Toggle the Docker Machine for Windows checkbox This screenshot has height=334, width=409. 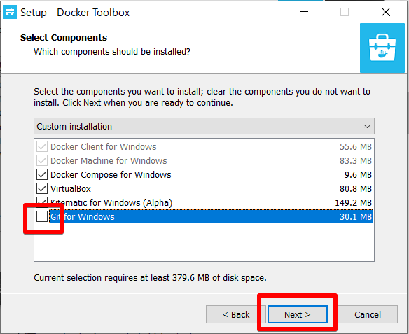pos(42,160)
